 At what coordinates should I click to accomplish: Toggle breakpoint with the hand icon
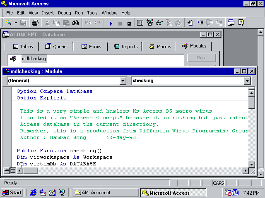tap(190, 23)
